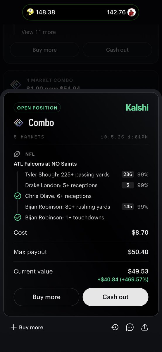The image size is (162, 352).
Task: Open the position history clock icon
Action: click(x=115, y=327)
